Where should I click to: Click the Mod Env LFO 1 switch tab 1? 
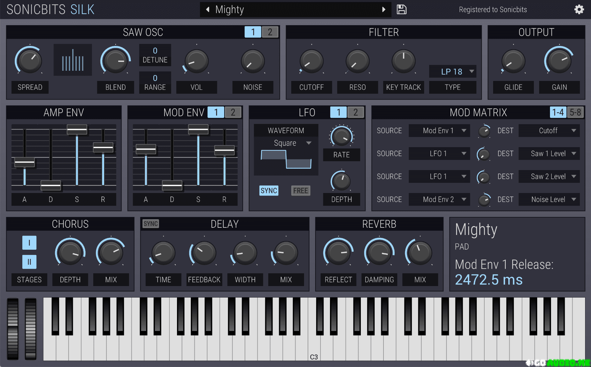pos(216,112)
